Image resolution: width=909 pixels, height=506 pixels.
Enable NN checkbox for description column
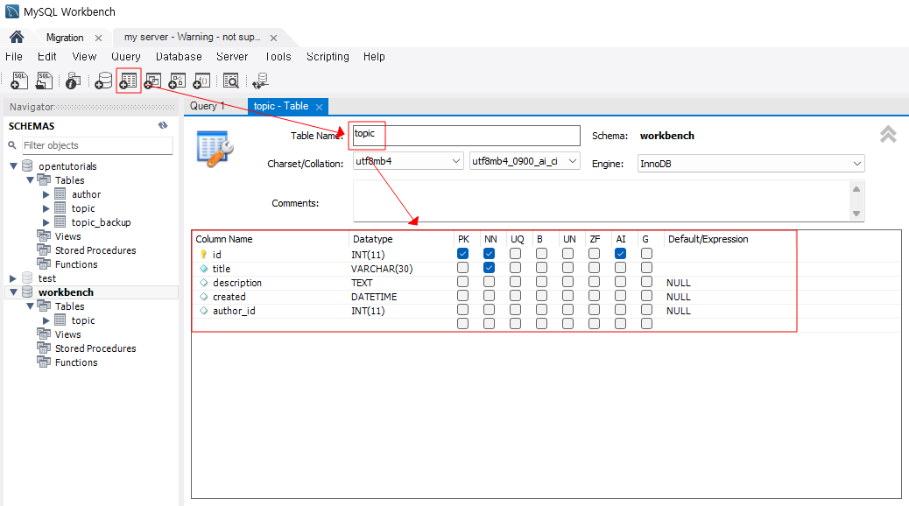(490, 281)
